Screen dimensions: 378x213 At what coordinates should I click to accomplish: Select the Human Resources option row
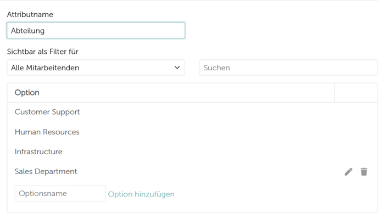point(192,132)
